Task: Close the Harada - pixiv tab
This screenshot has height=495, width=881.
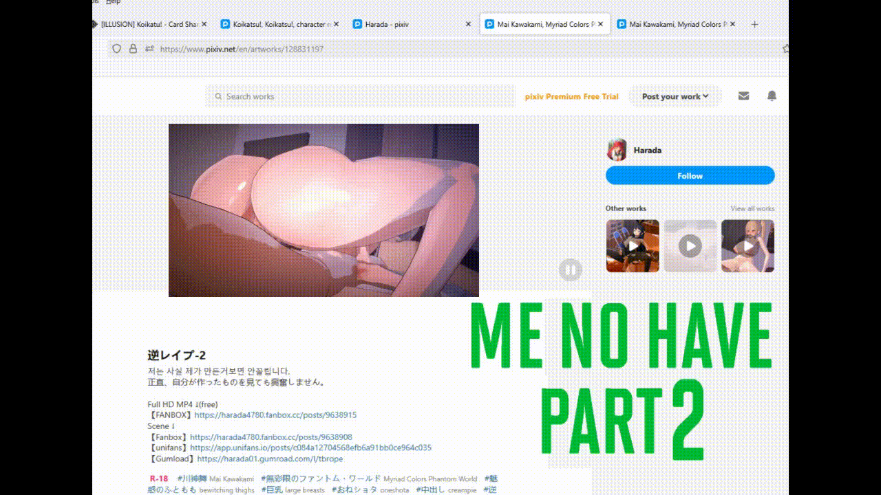Action: pos(468,24)
